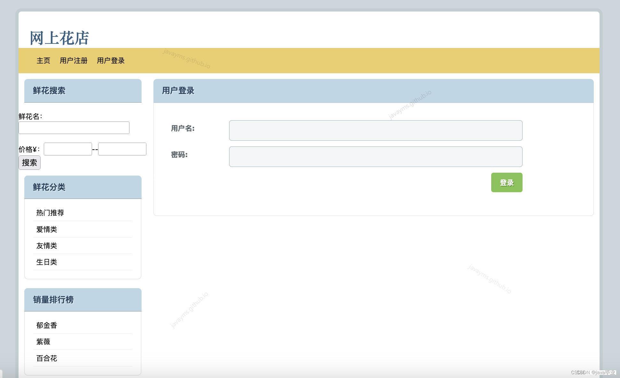The image size is (620, 378).
Task: Click the minimum price range input
Action: (x=67, y=148)
